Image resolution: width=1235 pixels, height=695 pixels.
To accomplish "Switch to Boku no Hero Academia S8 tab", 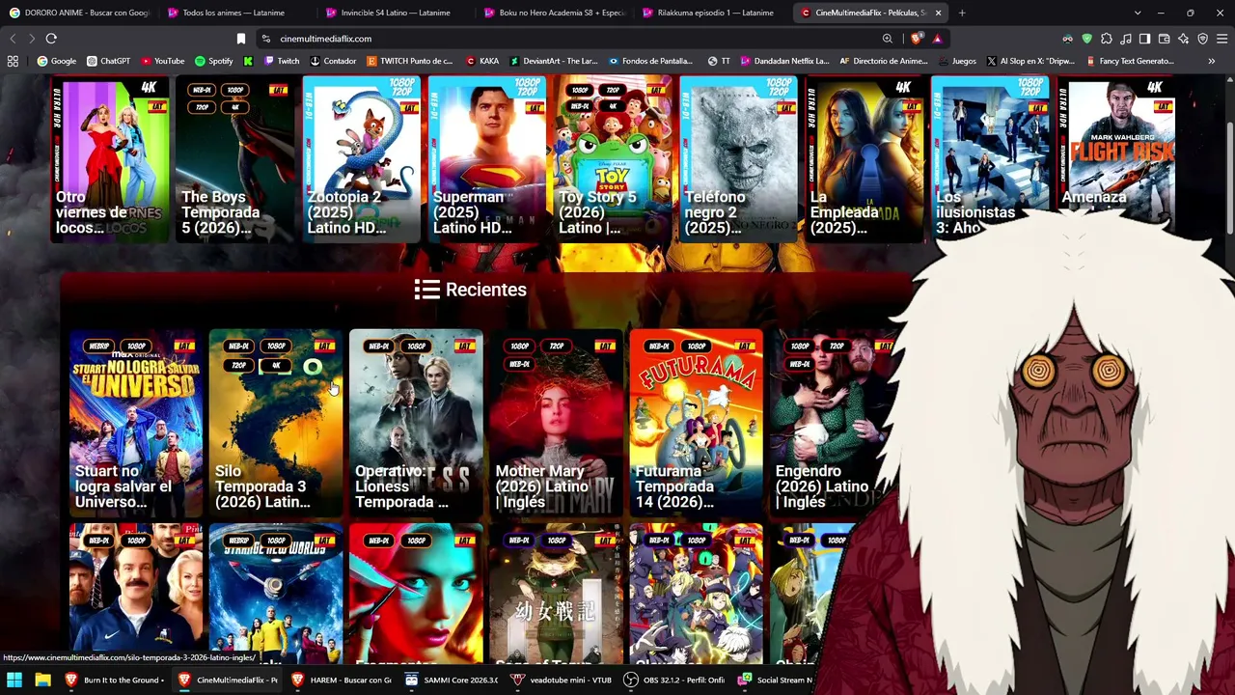I will click(553, 13).
